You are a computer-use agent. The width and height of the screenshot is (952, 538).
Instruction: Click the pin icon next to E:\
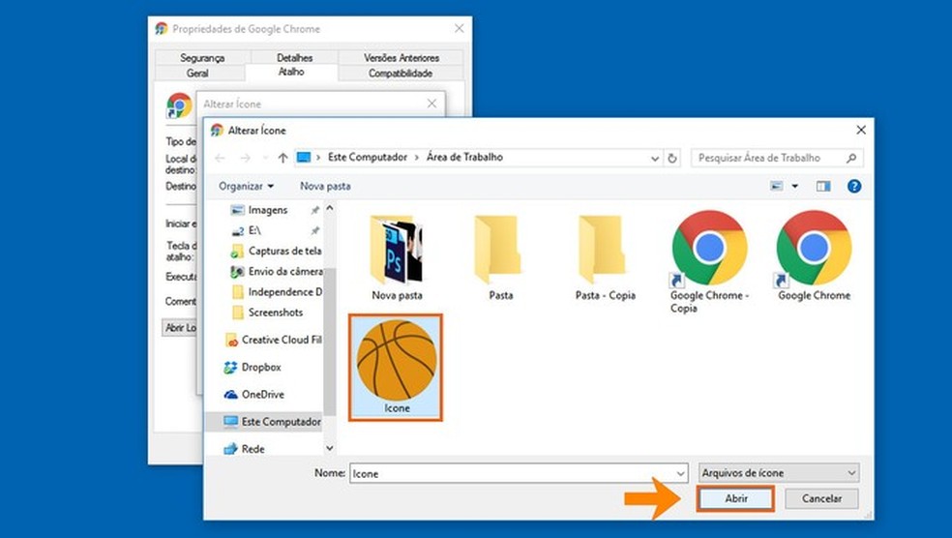(314, 230)
